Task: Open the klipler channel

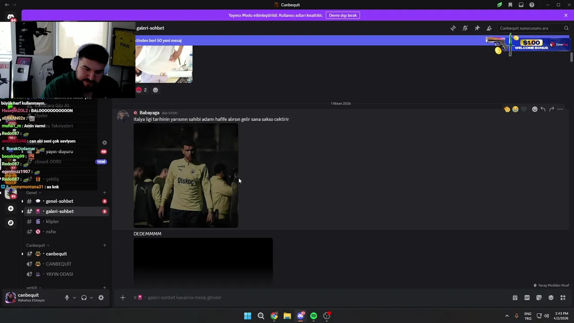Action: 66,222
